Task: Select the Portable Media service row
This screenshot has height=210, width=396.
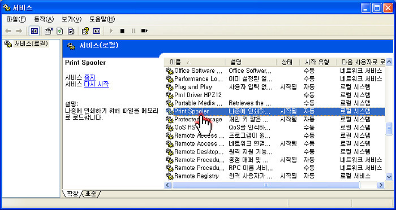Action: tap(275, 103)
